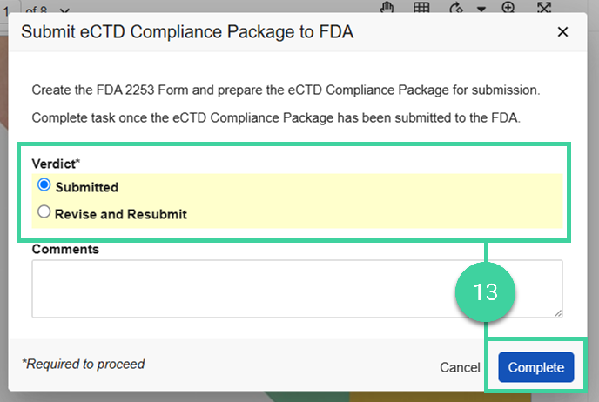The height and width of the screenshot is (402, 599).
Task: Select the Pan hand tool
Action: pos(388,7)
